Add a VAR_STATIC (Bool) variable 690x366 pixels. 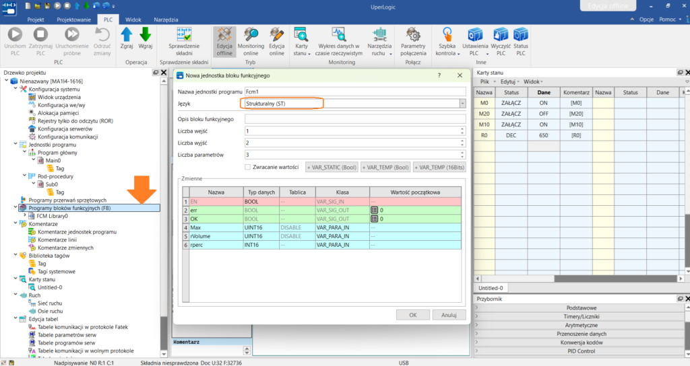click(x=332, y=168)
